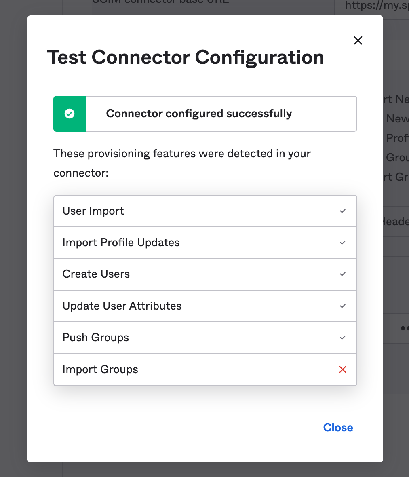This screenshot has height=477, width=409.
Task: Click the checkmark for Update User Attributes
Action: pyautogui.click(x=343, y=306)
